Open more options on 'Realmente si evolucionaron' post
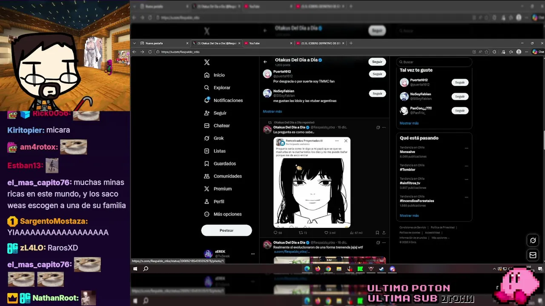Screen dimensions: 545x306 pyautogui.click(x=384, y=243)
